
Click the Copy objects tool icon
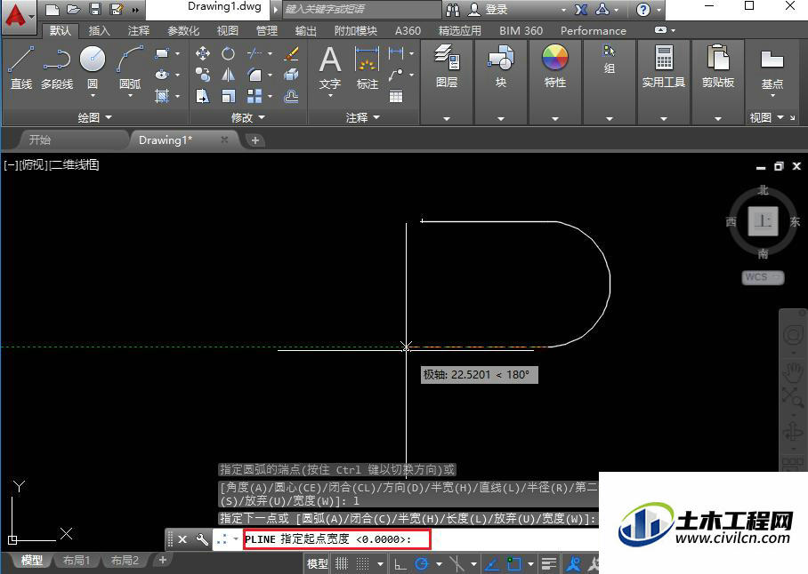[203, 76]
